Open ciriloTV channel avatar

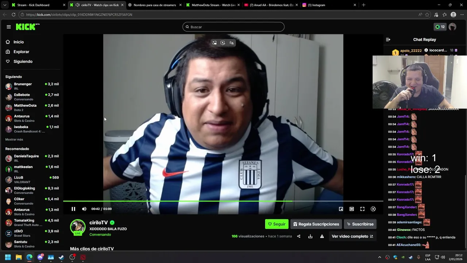click(78, 227)
